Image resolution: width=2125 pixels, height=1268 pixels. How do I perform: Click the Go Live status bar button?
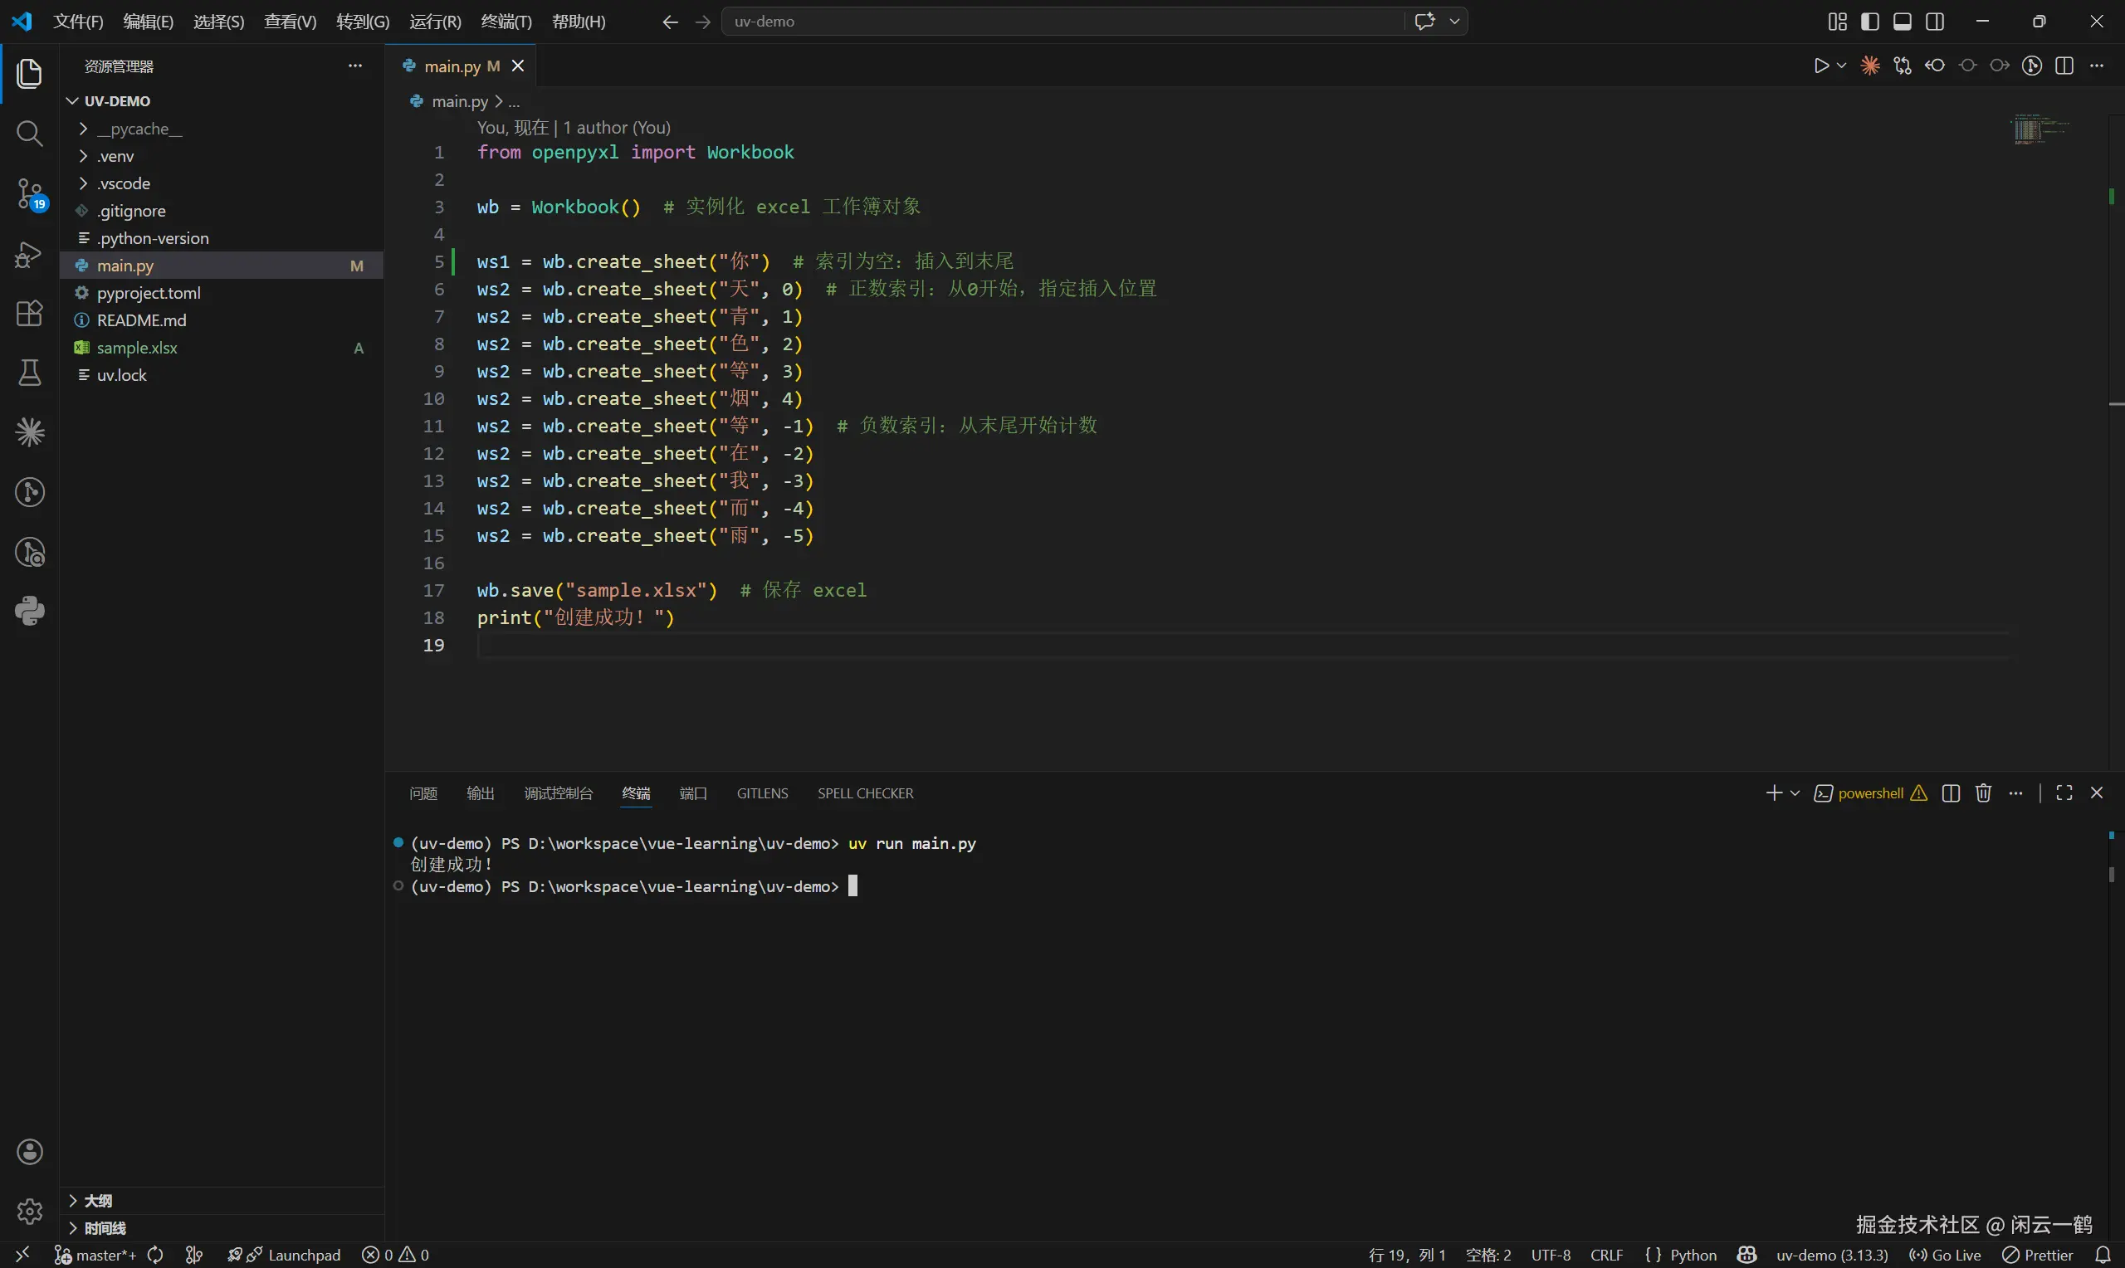tap(1946, 1255)
